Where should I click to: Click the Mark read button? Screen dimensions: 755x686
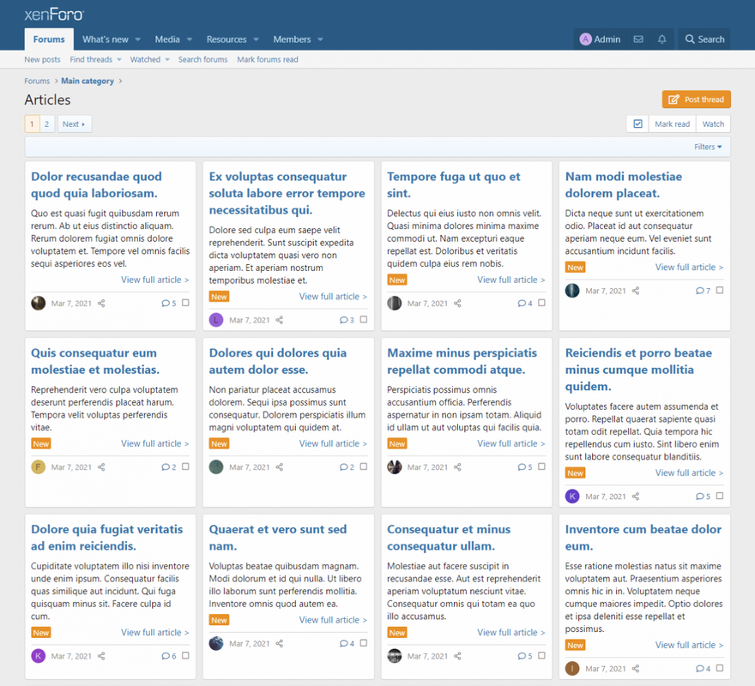(672, 124)
